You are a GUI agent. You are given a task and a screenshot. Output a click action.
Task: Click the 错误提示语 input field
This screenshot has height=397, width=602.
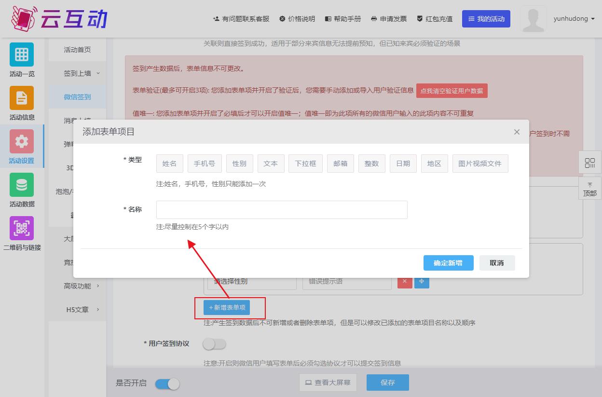[x=347, y=283]
